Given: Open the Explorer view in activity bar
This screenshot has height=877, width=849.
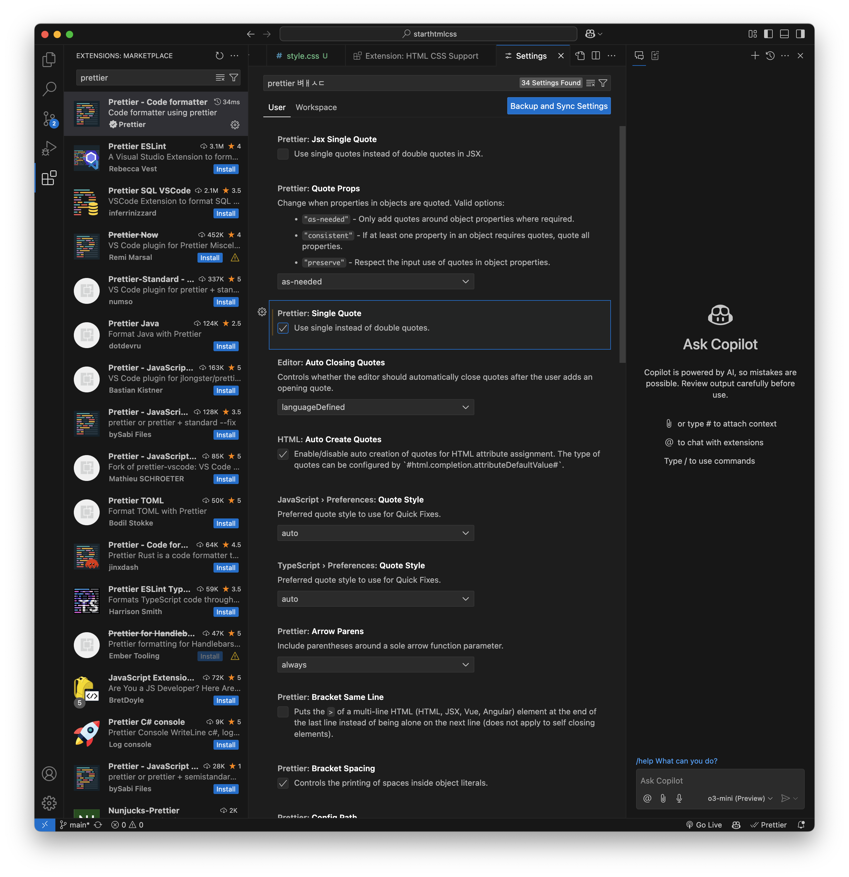Looking at the screenshot, I should 49,60.
